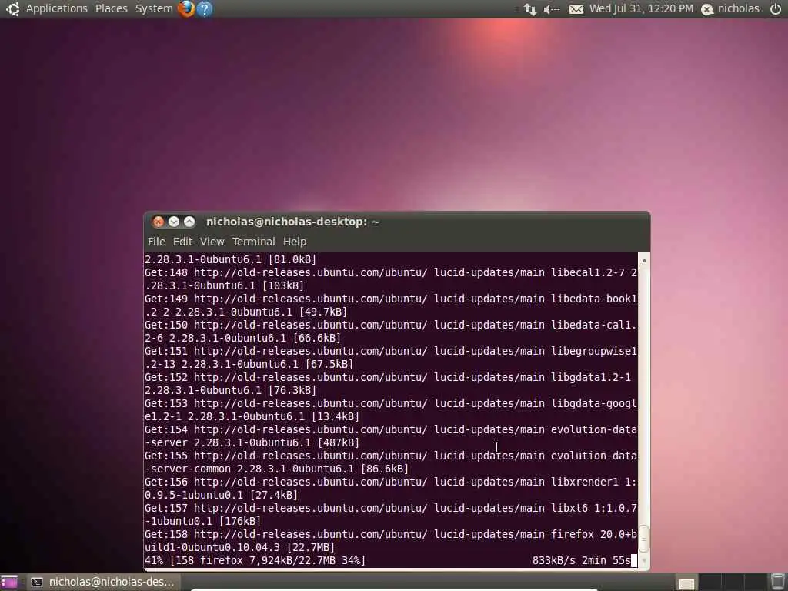
Task: Minimize the terminal window
Action: (x=174, y=222)
